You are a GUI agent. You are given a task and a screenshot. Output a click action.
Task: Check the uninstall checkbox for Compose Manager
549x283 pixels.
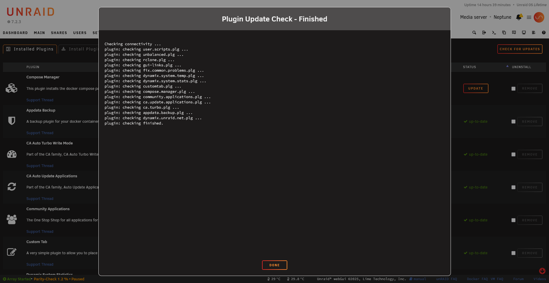coord(513,88)
